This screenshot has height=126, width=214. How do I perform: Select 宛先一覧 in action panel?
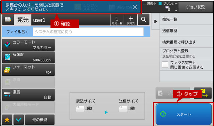[186, 19]
